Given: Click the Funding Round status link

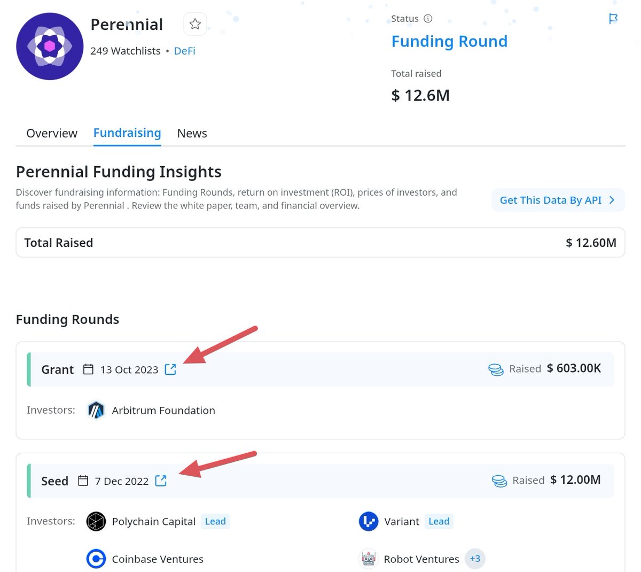Looking at the screenshot, I should click(449, 41).
